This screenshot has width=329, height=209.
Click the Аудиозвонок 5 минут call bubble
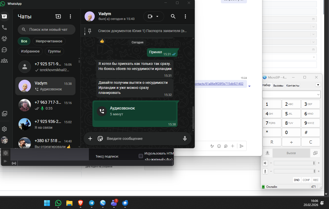click(x=135, y=111)
